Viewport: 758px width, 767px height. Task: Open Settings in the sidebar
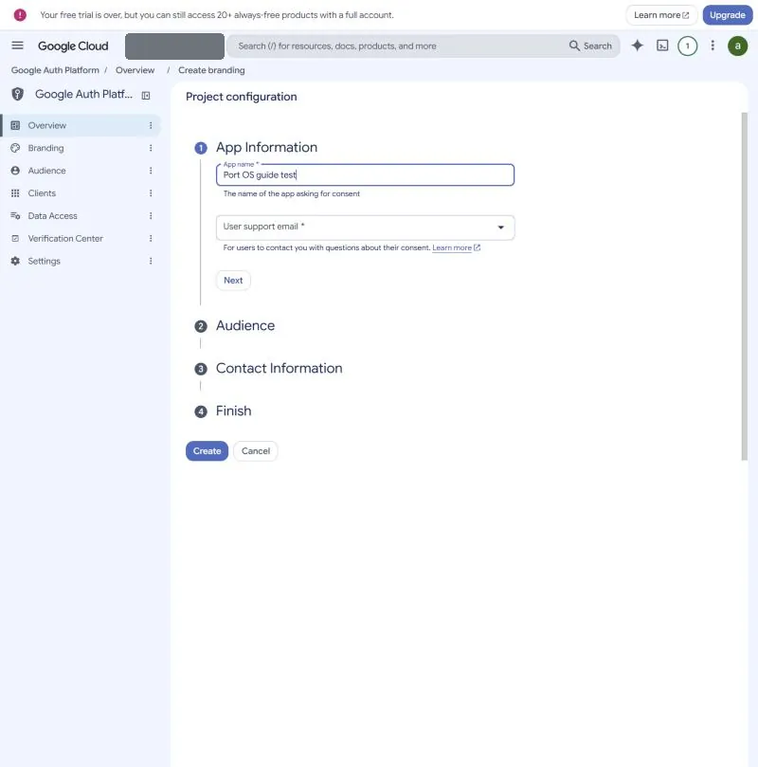tap(44, 261)
